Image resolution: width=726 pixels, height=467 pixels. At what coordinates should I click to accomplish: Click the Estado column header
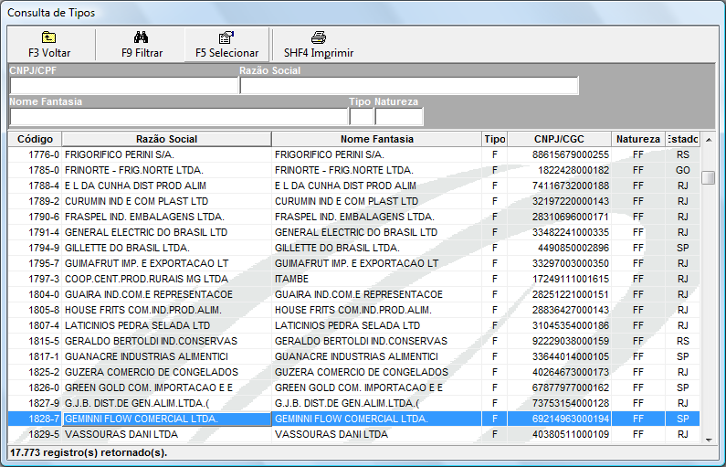click(682, 139)
